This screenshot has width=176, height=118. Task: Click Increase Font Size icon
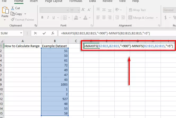[83, 10]
